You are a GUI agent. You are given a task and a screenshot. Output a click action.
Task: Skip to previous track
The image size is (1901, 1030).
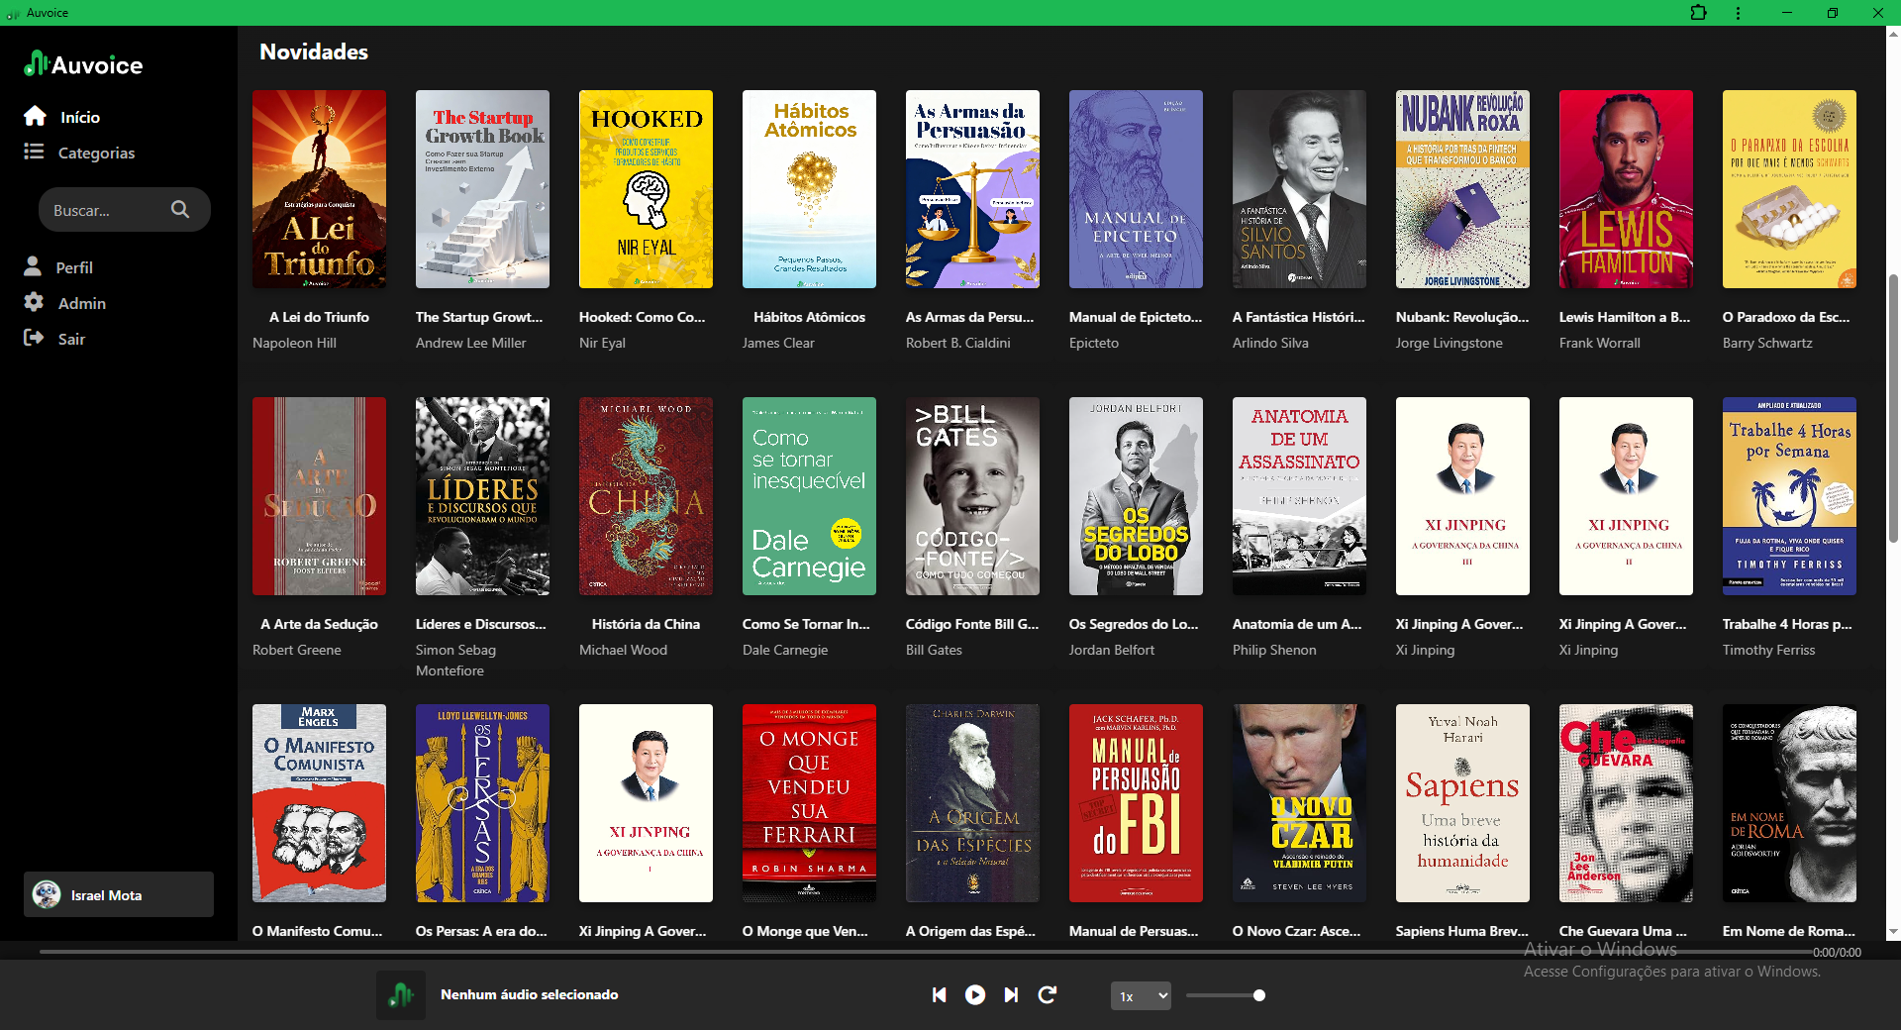[x=939, y=994]
